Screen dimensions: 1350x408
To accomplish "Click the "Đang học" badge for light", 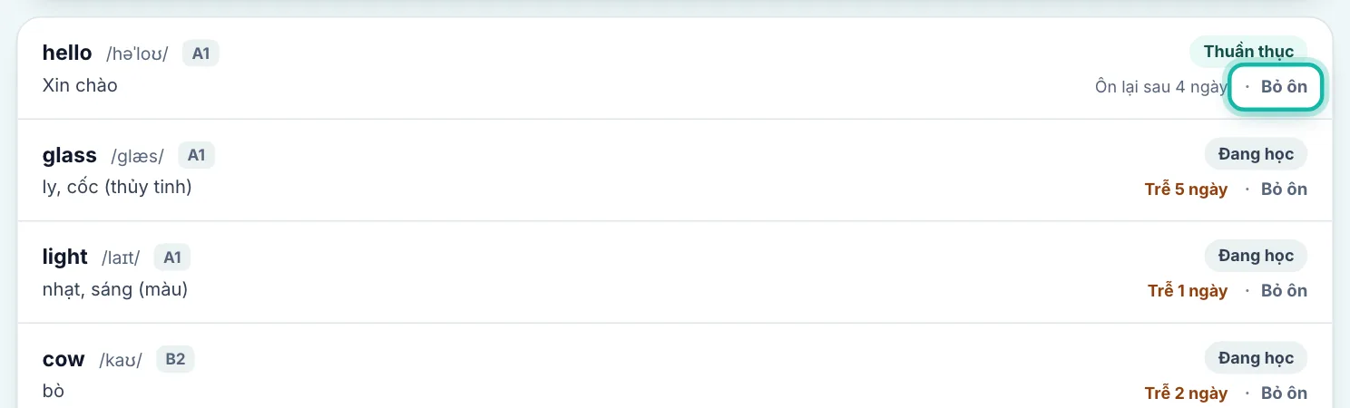I will (x=1256, y=256).
